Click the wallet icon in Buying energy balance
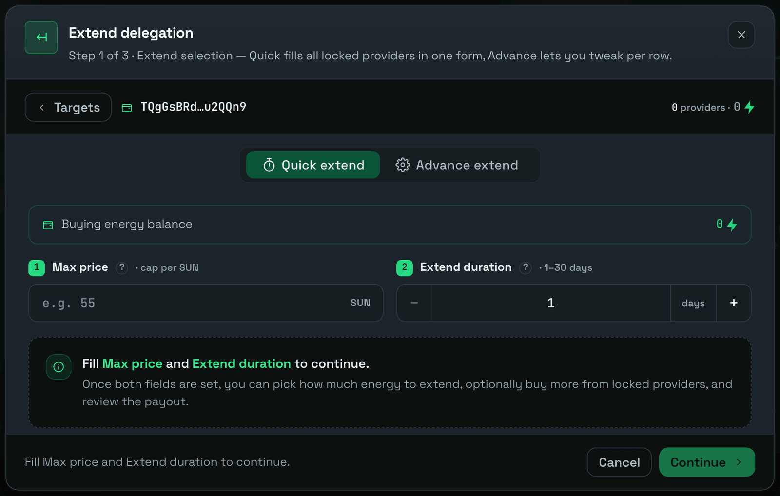Viewport: 780px width, 496px height. point(48,225)
